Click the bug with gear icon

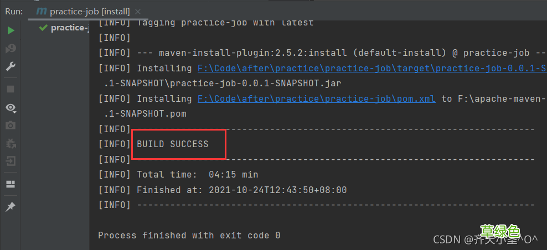[11, 143]
